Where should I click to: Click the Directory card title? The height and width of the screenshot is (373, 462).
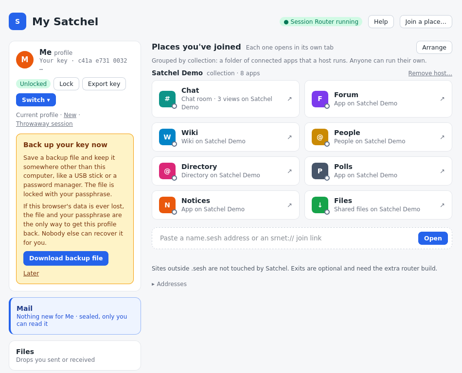199,167
